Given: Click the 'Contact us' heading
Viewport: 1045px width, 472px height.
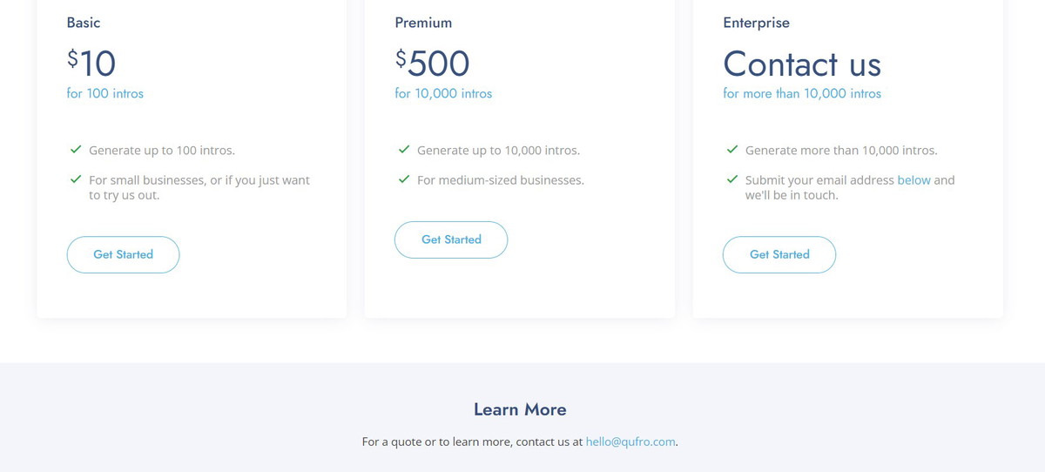Looking at the screenshot, I should coord(802,64).
